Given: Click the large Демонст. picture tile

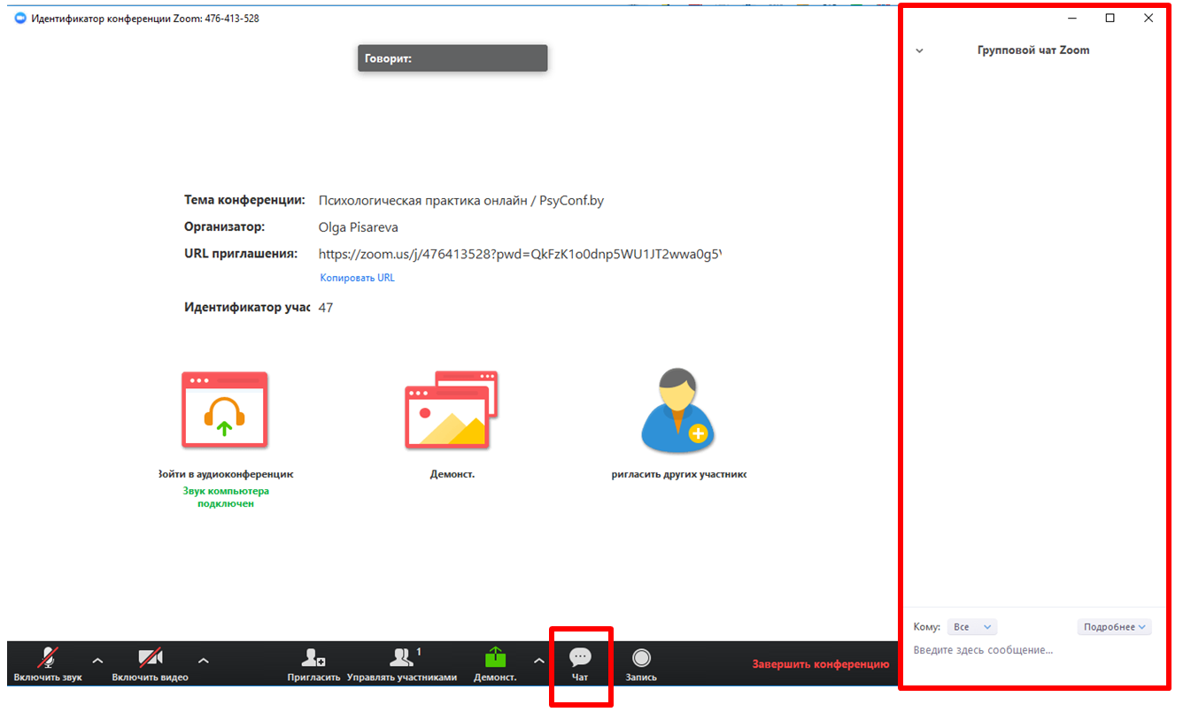Looking at the screenshot, I should coord(452,410).
